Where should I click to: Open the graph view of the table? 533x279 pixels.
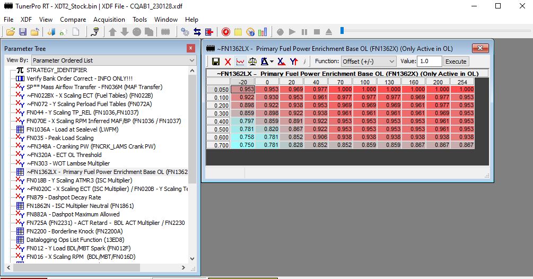pyautogui.click(x=240, y=62)
